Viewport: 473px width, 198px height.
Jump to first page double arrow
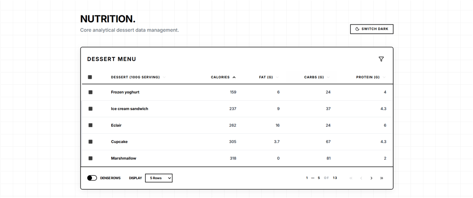pyautogui.click(x=351, y=178)
